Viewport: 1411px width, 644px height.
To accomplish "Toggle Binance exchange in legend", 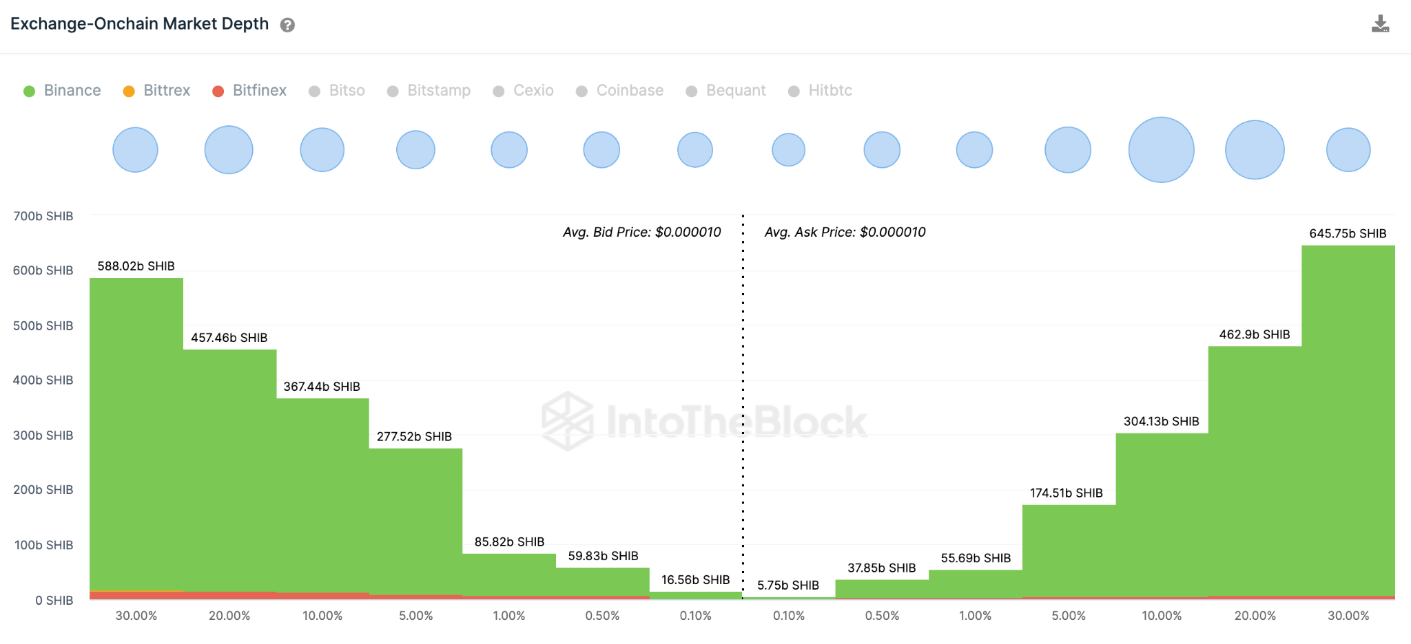I will [x=62, y=91].
